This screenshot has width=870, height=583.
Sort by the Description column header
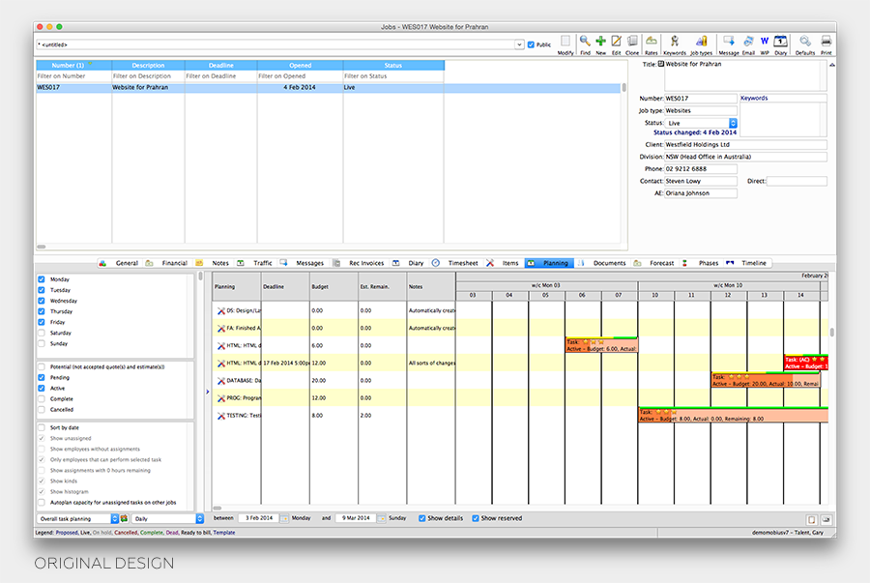point(148,65)
